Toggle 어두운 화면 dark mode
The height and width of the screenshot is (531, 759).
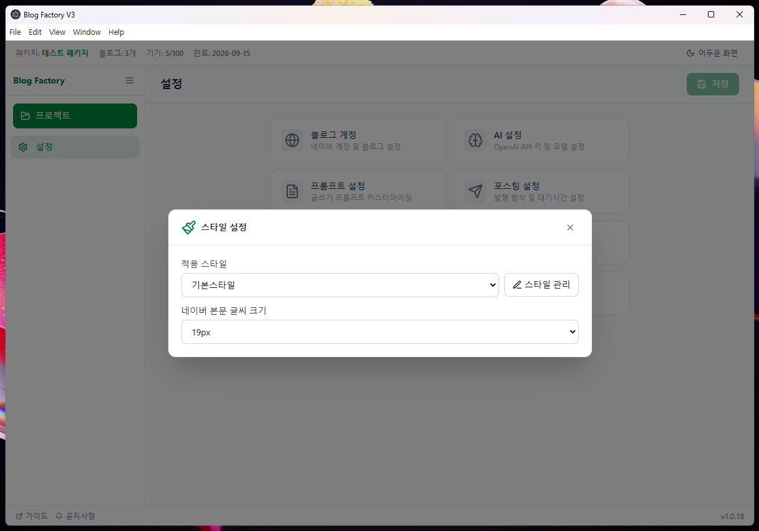click(712, 54)
